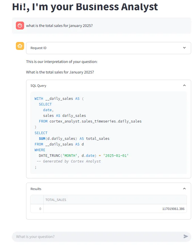Viewport: 196px width, 249px height.
Task: Click the send message arrow icon
Action: point(186,237)
